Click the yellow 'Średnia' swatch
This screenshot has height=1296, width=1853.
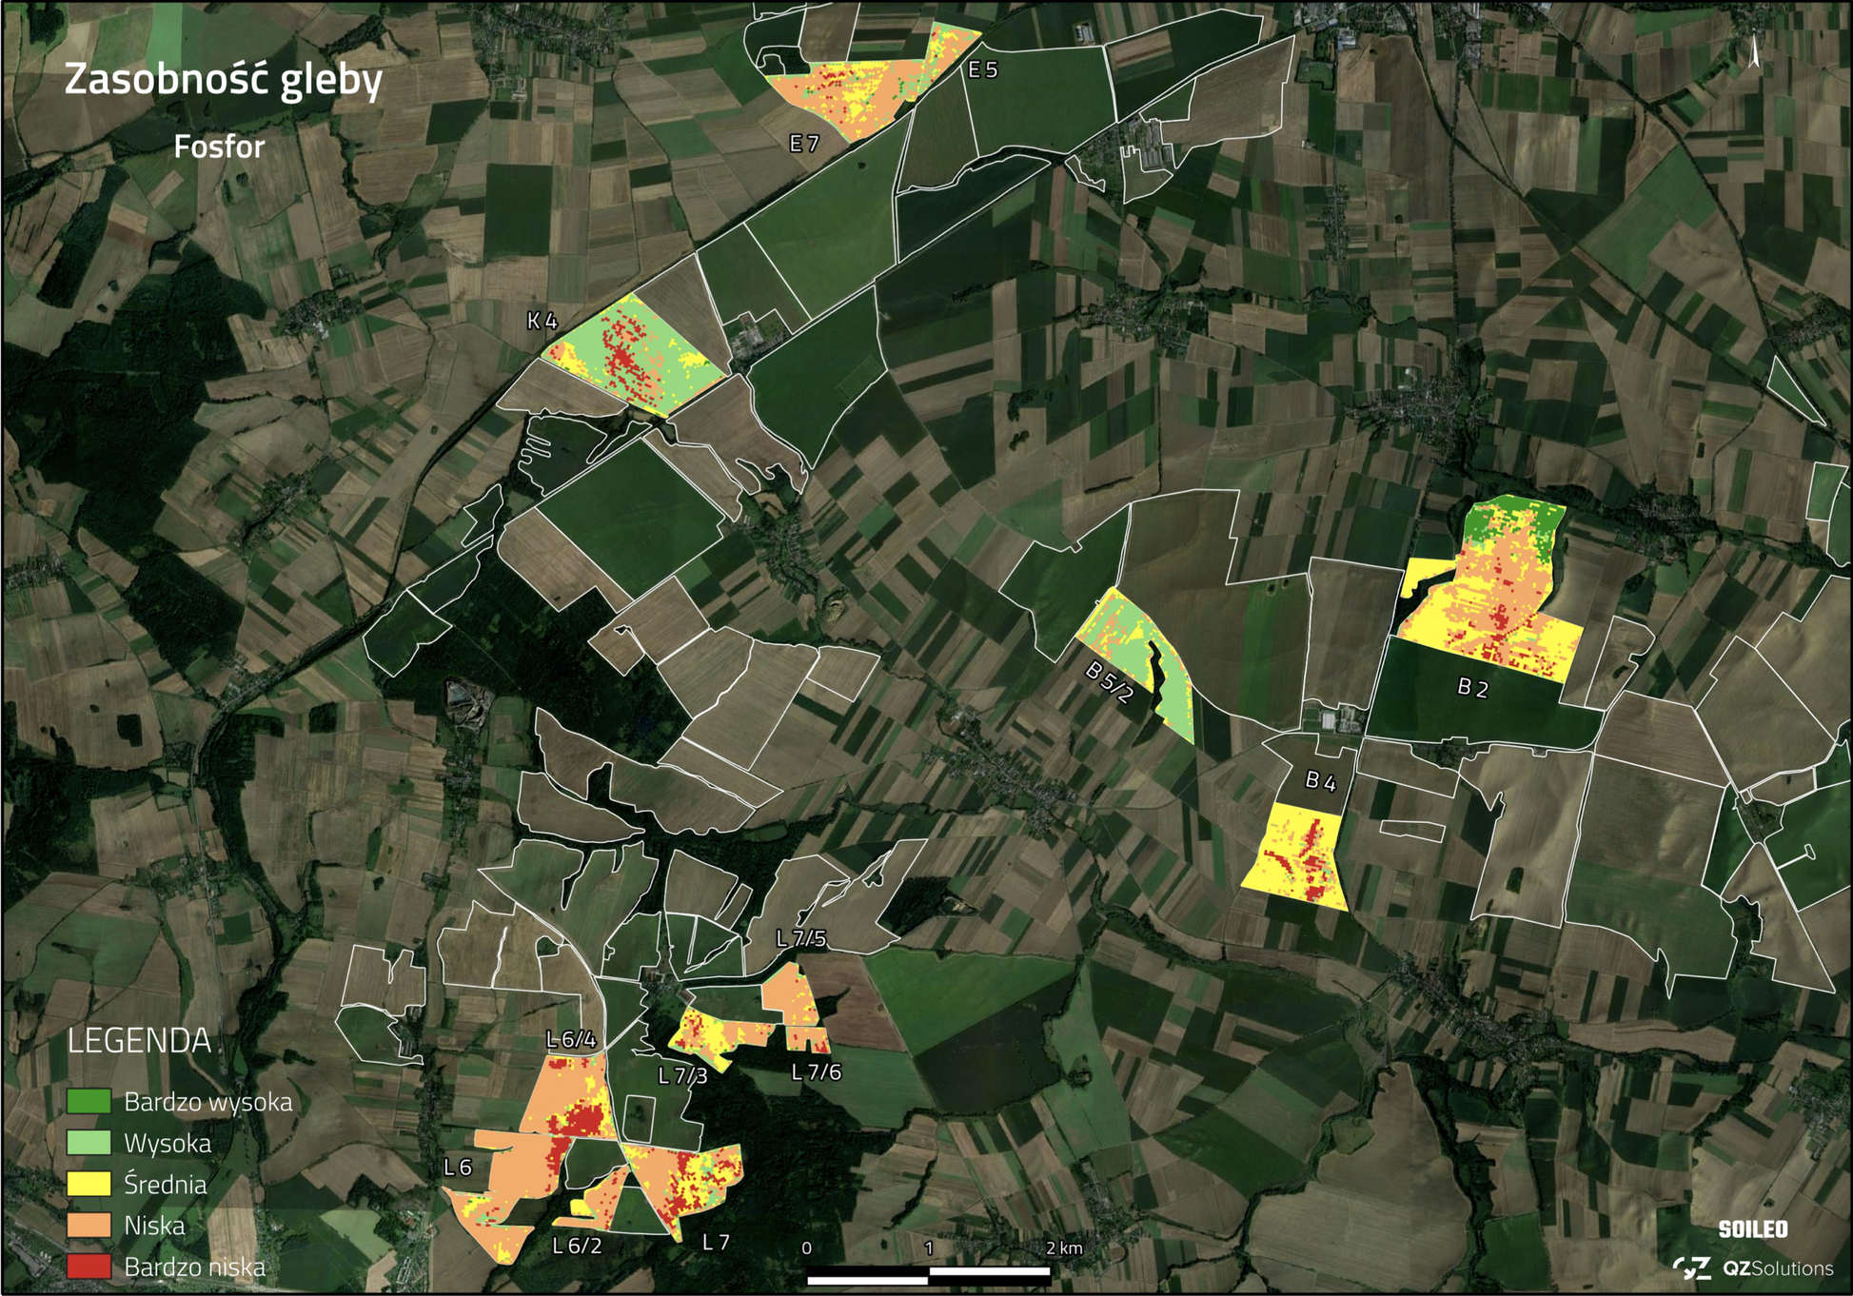tap(89, 1184)
